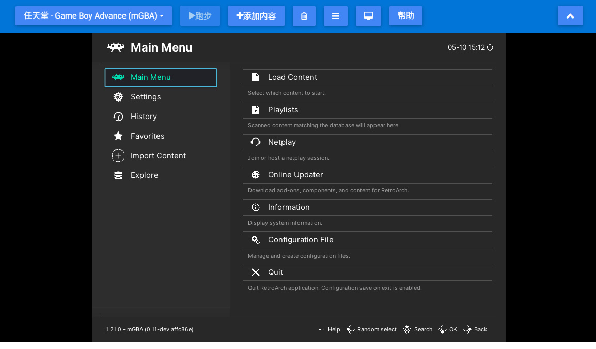Click the Netplay headset icon
This screenshot has width=596, height=349.
click(256, 142)
